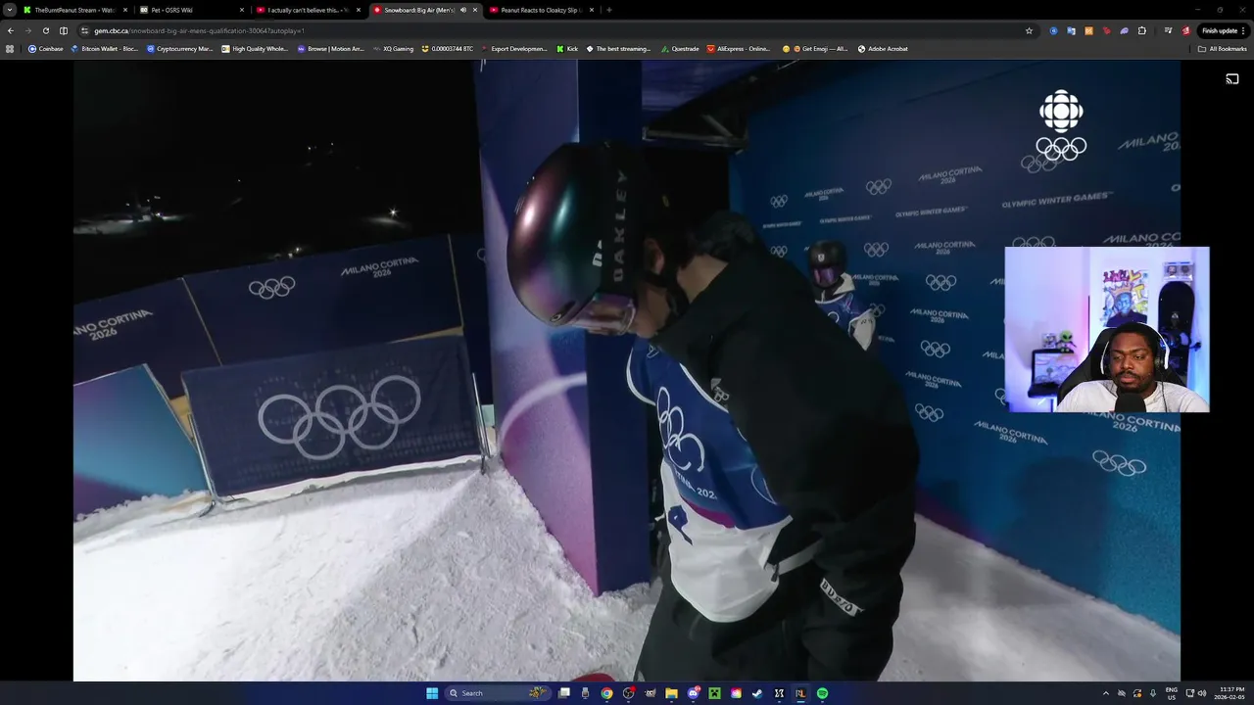Open The best streaming... bookmark
The width and height of the screenshot is (1254, 705).
pyautogui.click(x=618, y=48)
